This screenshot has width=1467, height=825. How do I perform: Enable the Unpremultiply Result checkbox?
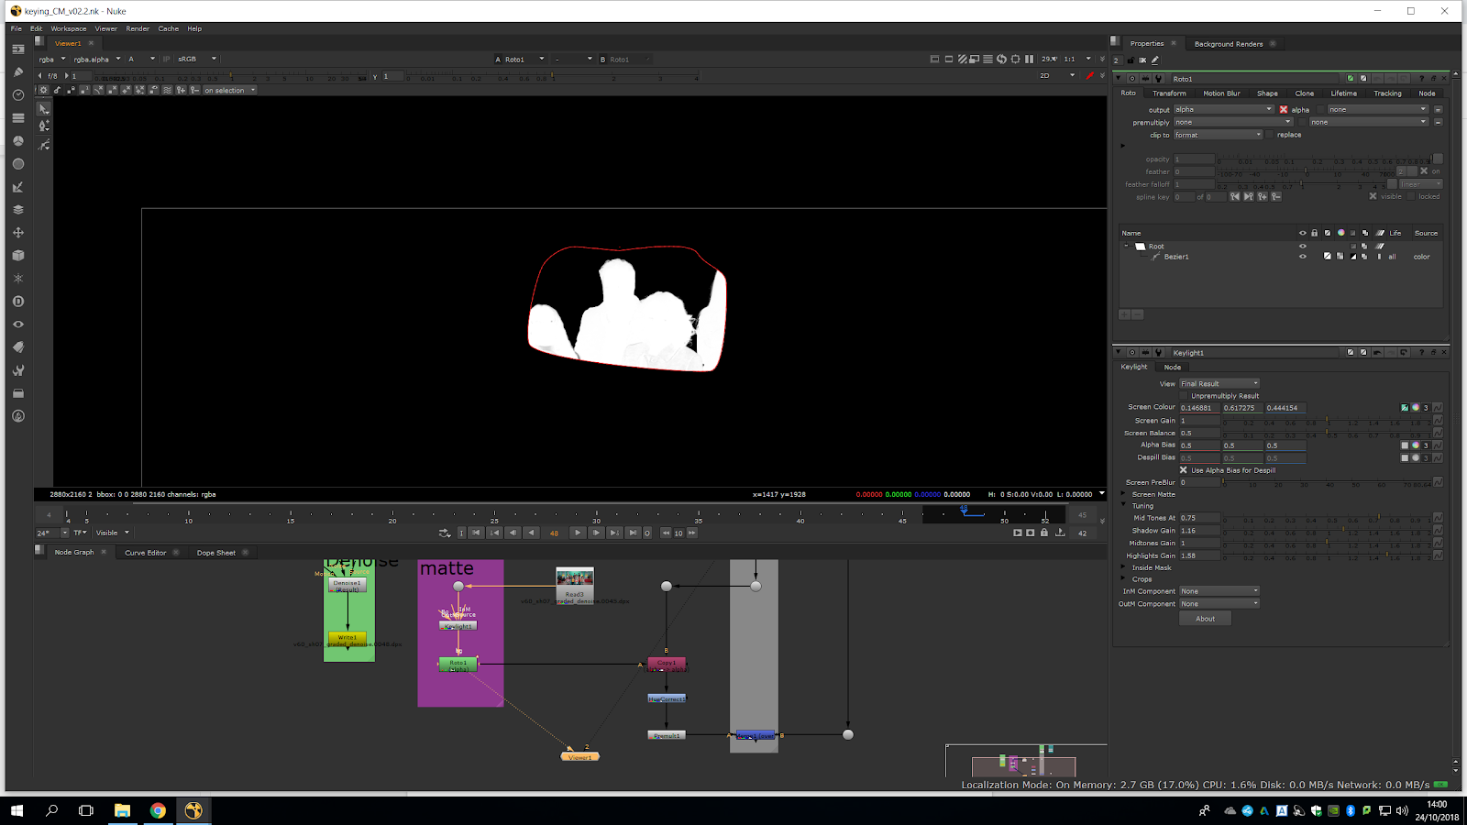coord(1184,396)
